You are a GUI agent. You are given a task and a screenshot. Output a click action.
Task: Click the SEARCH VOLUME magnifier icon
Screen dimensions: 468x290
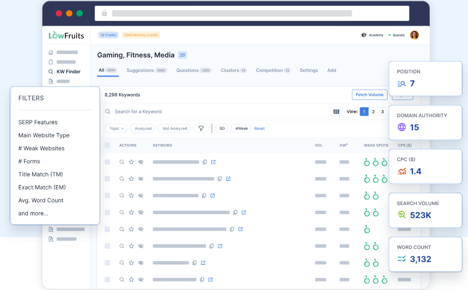coord(402,215)
